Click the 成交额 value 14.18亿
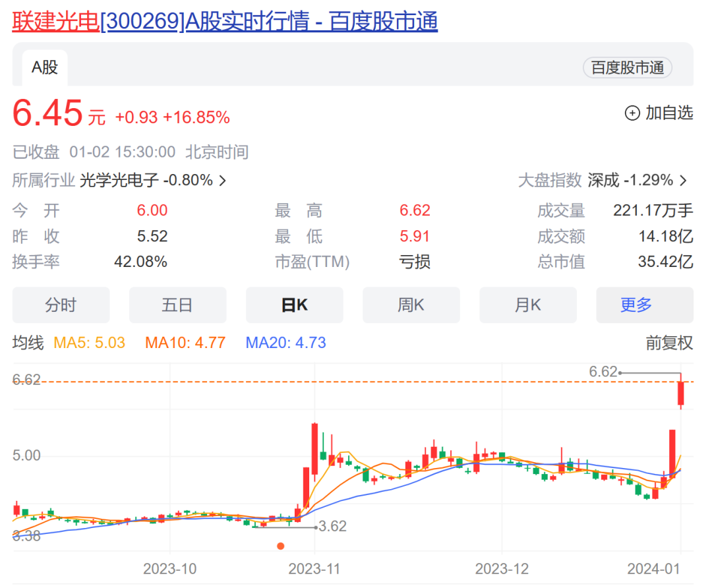This screenshot has height=588, width=712. pos(666,236)
